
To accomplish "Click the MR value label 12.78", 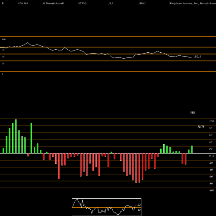I will point(201,127).
